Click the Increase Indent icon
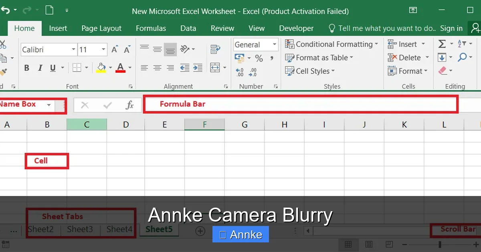This screenshot has width=481, height=252. pyautogui.click(x=198, y=68)
